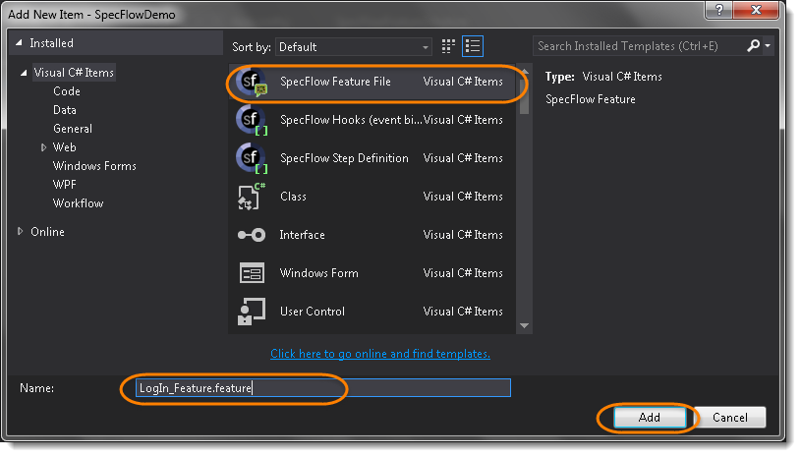Viewport: 801px width, 457px height.
Task: Select the SpecFlow Hooks template icon
Action: [x=252, y=120]
